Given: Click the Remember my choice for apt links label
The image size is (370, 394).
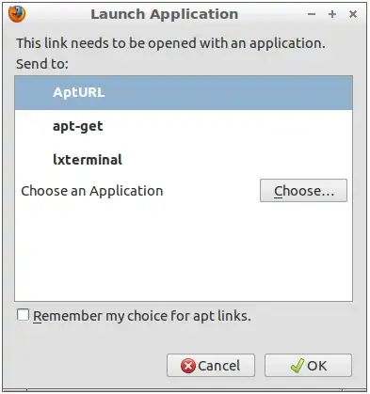Looking at the screenshot, I should [142, 316].
